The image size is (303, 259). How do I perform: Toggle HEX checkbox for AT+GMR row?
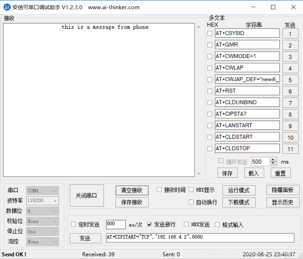[x=210, y=45]
